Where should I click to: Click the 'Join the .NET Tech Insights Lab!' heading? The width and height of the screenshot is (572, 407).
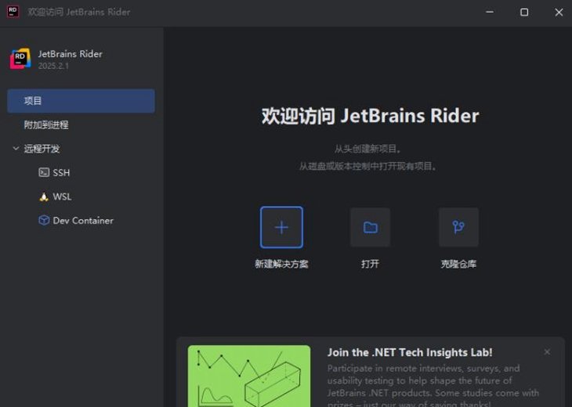click(x=410, y=352)
